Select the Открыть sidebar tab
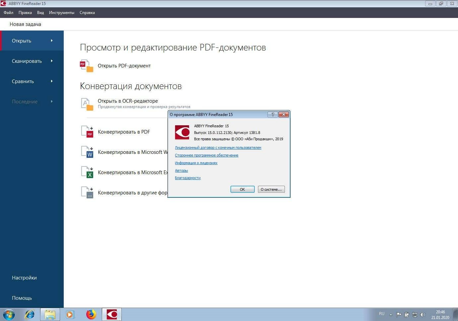458x321 pixels. pyautogui.click(x=32, y=41)
